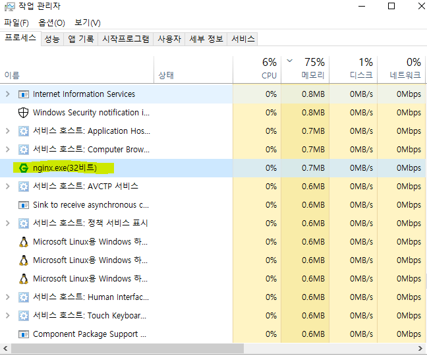The height and width of the screenshot is (356, 427).
Task: Sort by the 이름 column header
Action: [77, 70]
